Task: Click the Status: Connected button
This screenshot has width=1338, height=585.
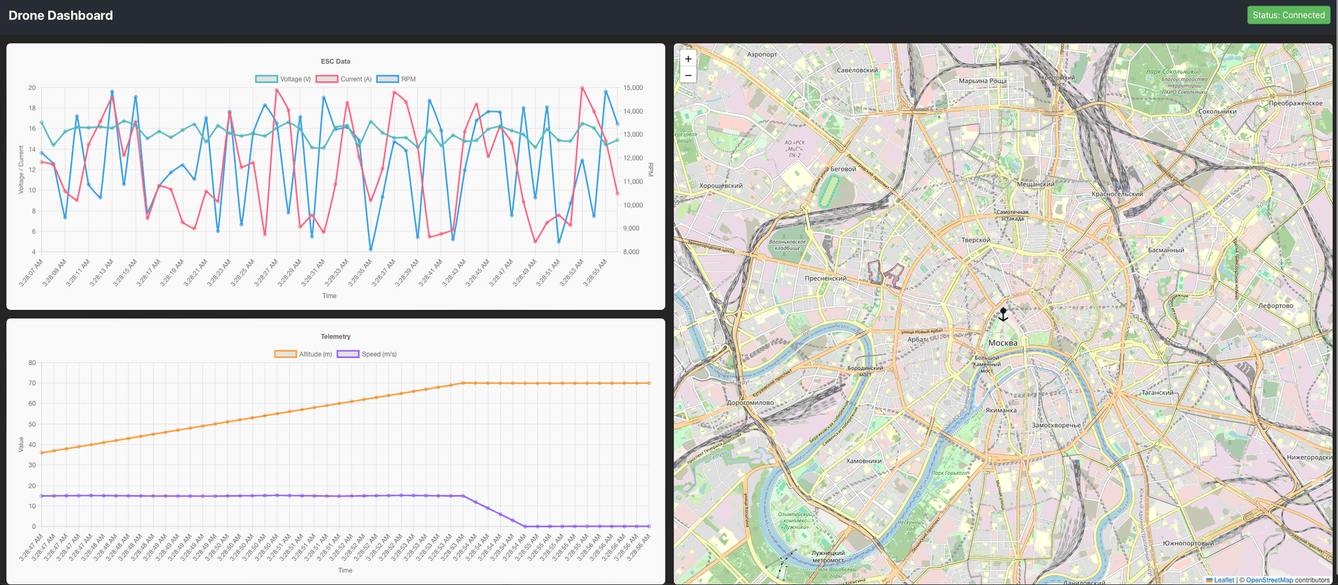Action: coord(1288,15)
